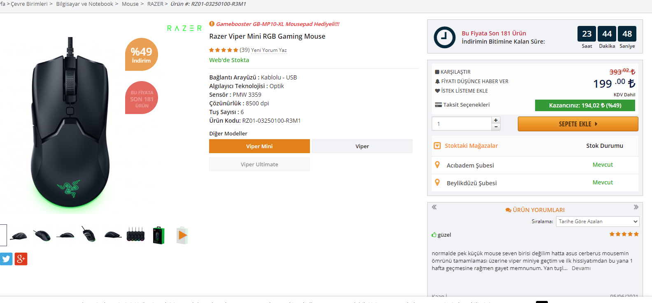This screenshot has width=652, height=303.
Task: Click the credit card icon for installments
Action: [x=438, y=105]
